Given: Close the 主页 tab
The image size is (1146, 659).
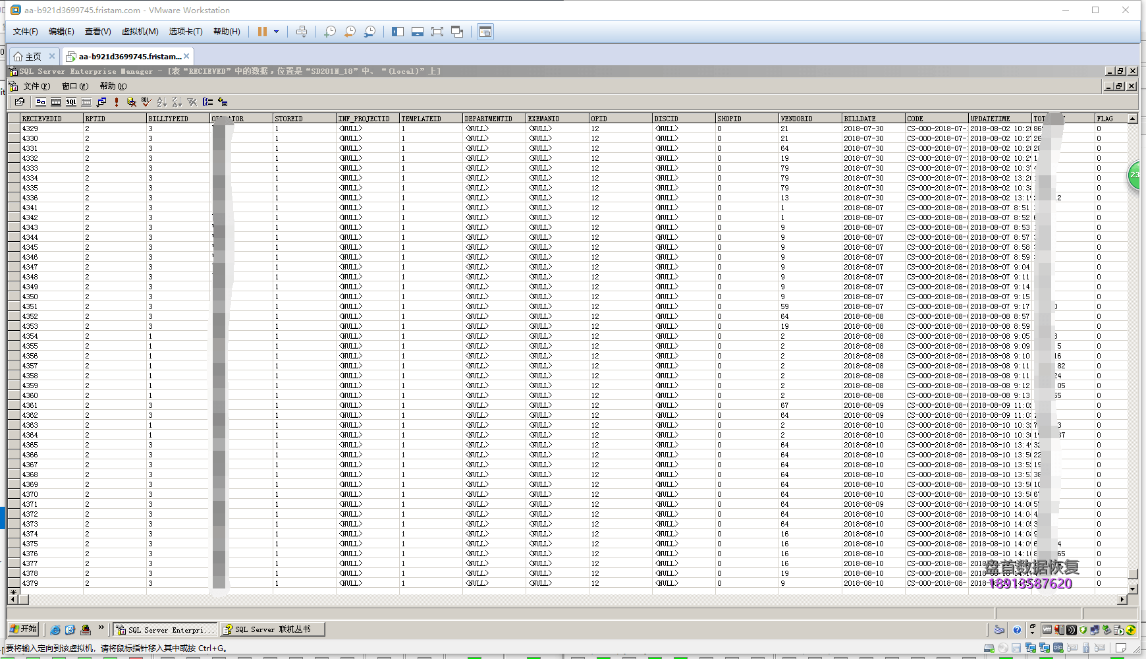Looking at the screenshot, I should 52,56.
